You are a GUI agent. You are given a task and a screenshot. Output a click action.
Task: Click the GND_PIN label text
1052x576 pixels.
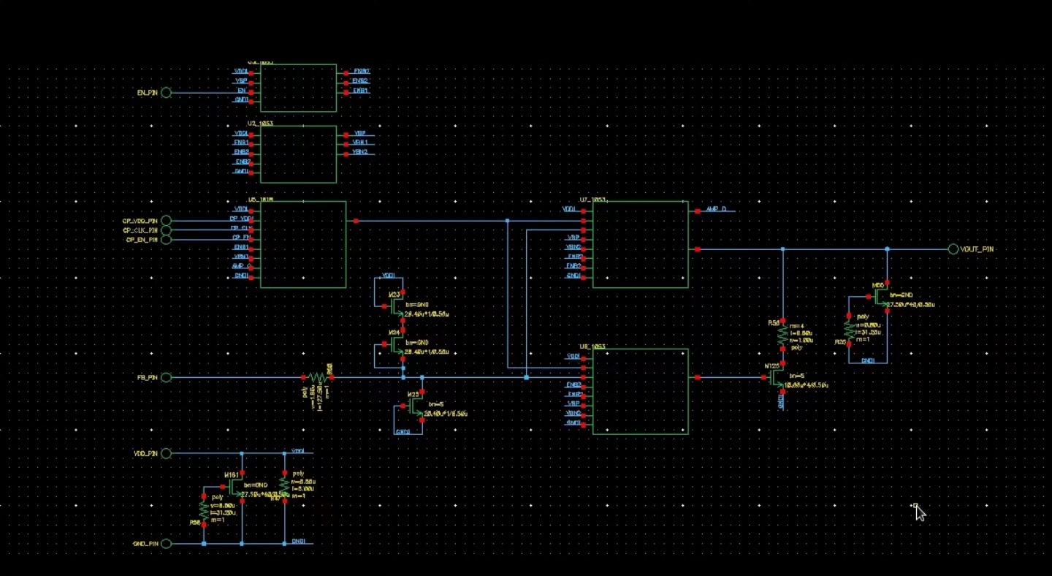pos(145,544)
